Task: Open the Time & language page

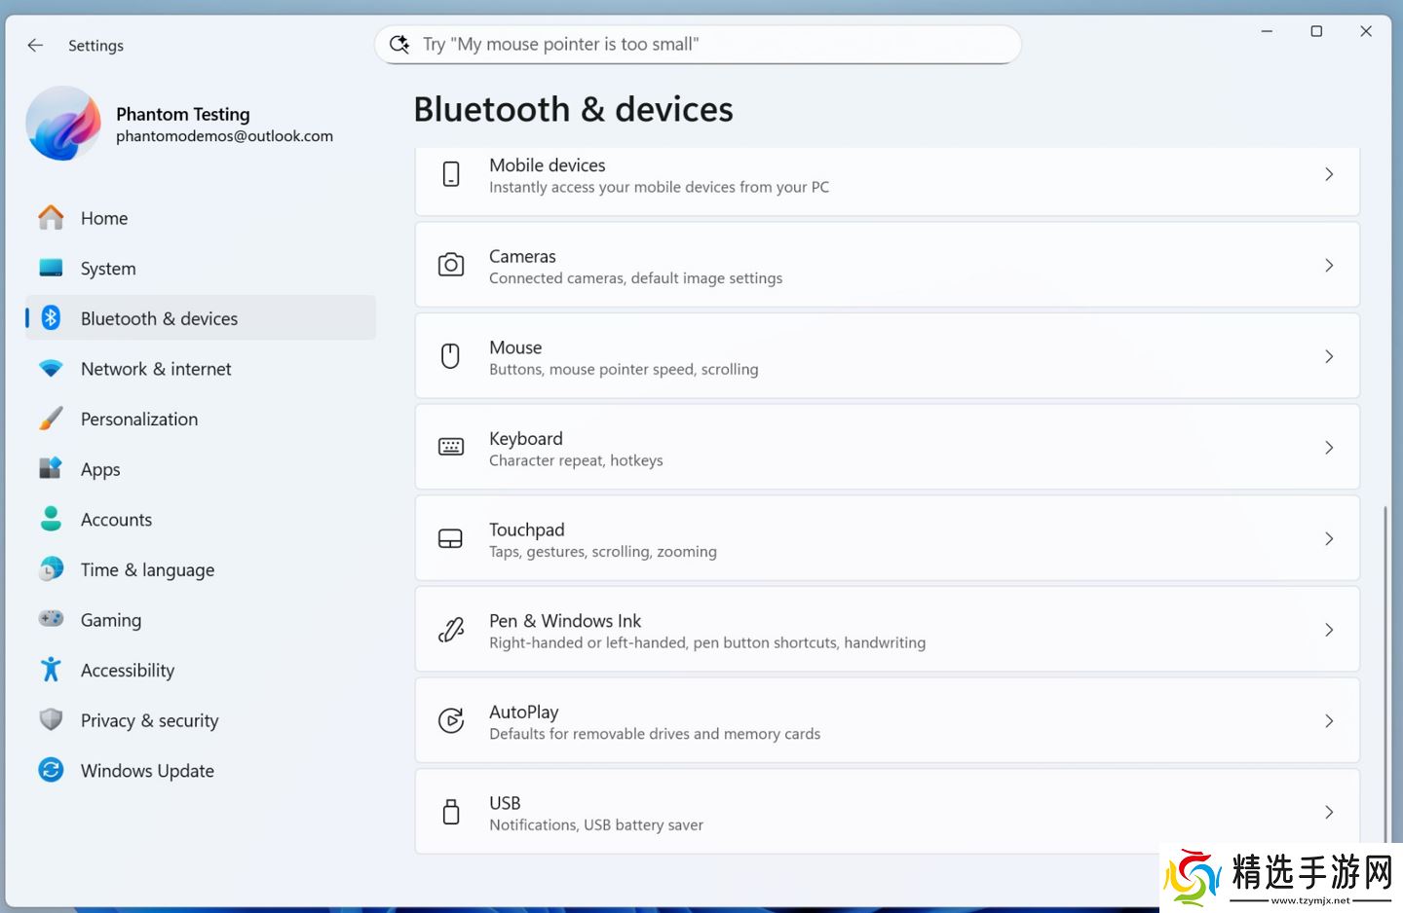Action: pyautogui.click(x=147, y=570)
